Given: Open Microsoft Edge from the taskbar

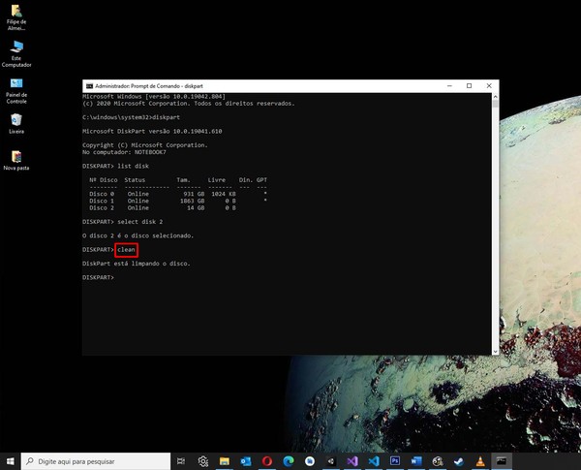Looking at the screenshot, I should (289, 461).
